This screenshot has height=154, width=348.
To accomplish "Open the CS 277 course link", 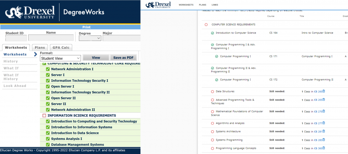I will [318, 123].
